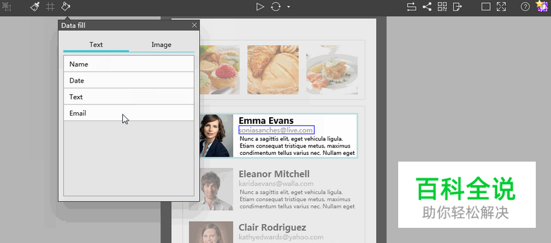Choose the Name data fill option

point(128,64)
